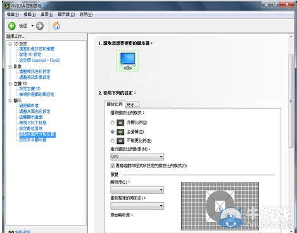
Task: Click the icon beside 外觀比例 option
Action: click(x=120, y=122)
